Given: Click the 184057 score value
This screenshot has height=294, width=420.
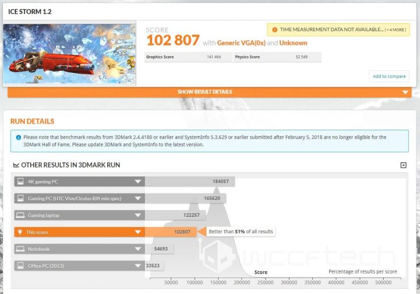Looking at the screenshot, I should coord(220,182).
